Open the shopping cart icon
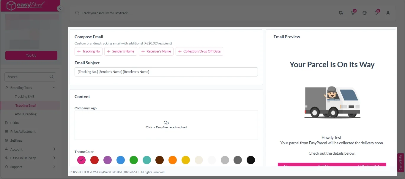Image resolution: width=405 pixels, height=179 pixels. [353, 13]
